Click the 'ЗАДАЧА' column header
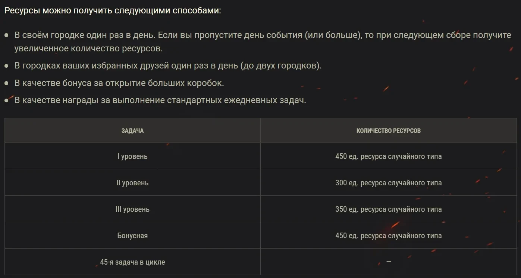This screenshot has height=278, width=521. (x=132, y=131)
